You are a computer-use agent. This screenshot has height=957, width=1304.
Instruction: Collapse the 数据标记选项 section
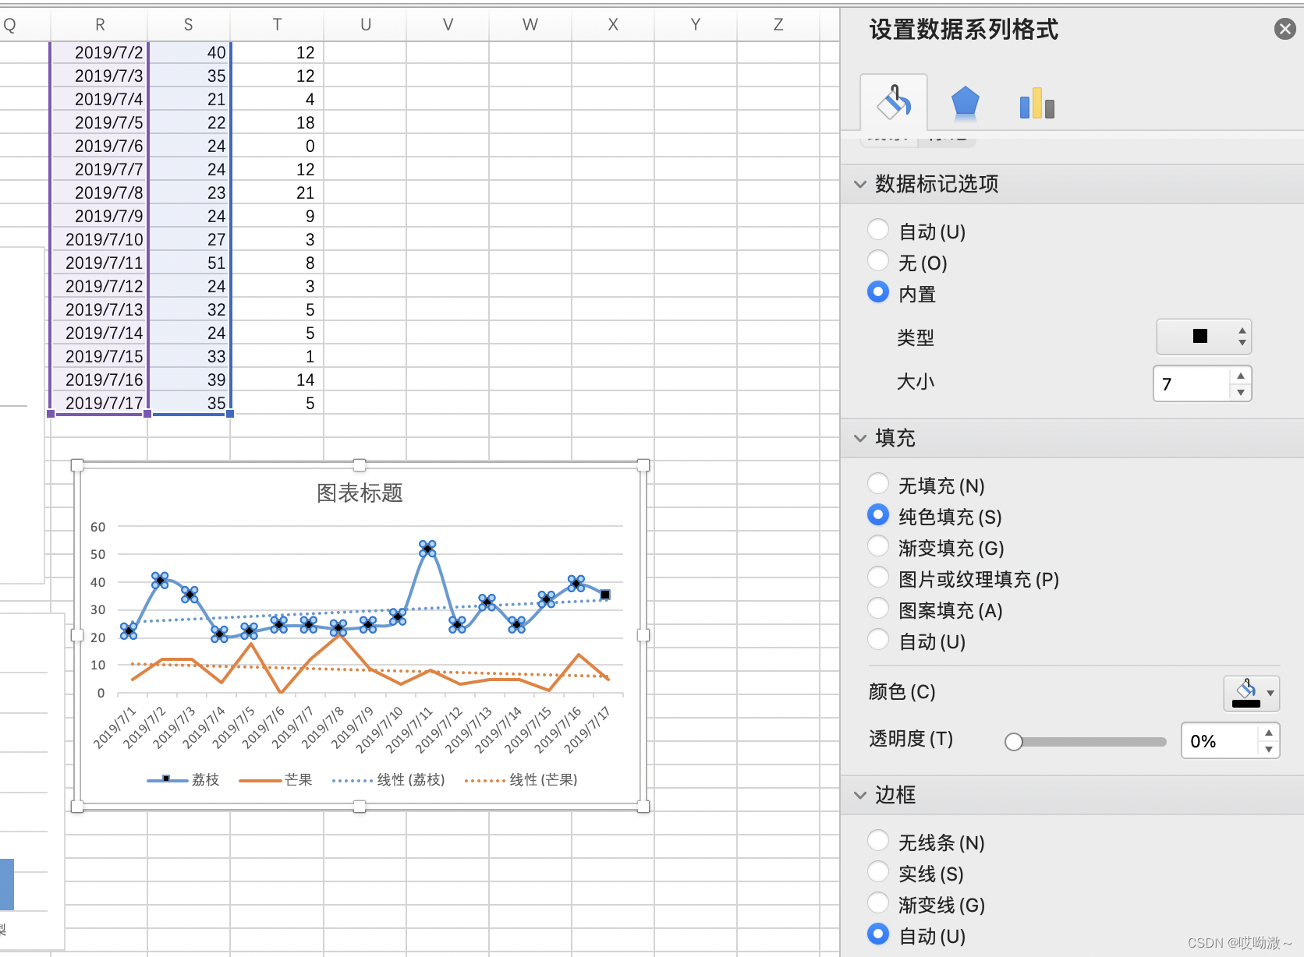click(x=860, y=184)
